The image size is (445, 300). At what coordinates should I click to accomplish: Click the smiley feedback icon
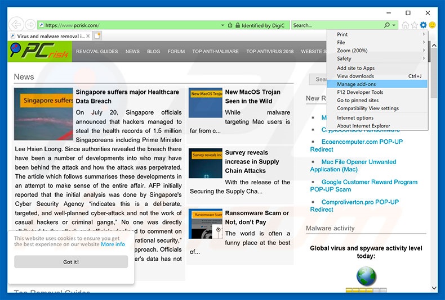[432, 25]
